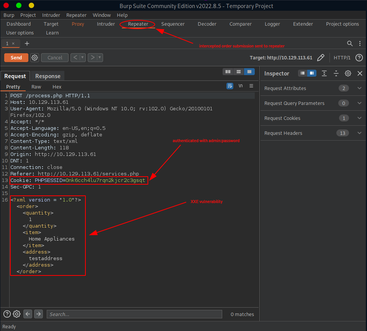Open the message editor hamburger menu

[x=251, y=86]
